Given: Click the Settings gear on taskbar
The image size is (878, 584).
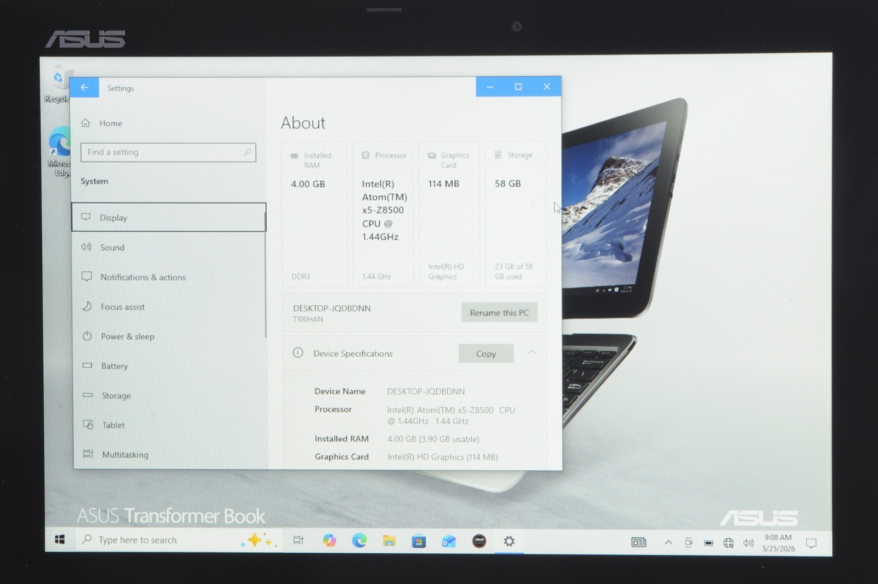Looking at the screenshot, I should click(x=509, y=542).
